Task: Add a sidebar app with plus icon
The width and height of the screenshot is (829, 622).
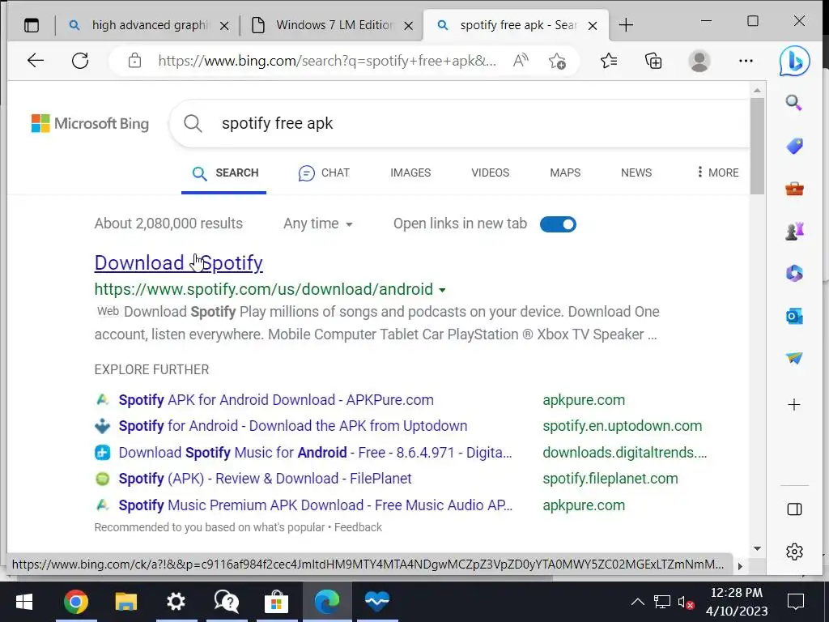Action: pos(794,405)
